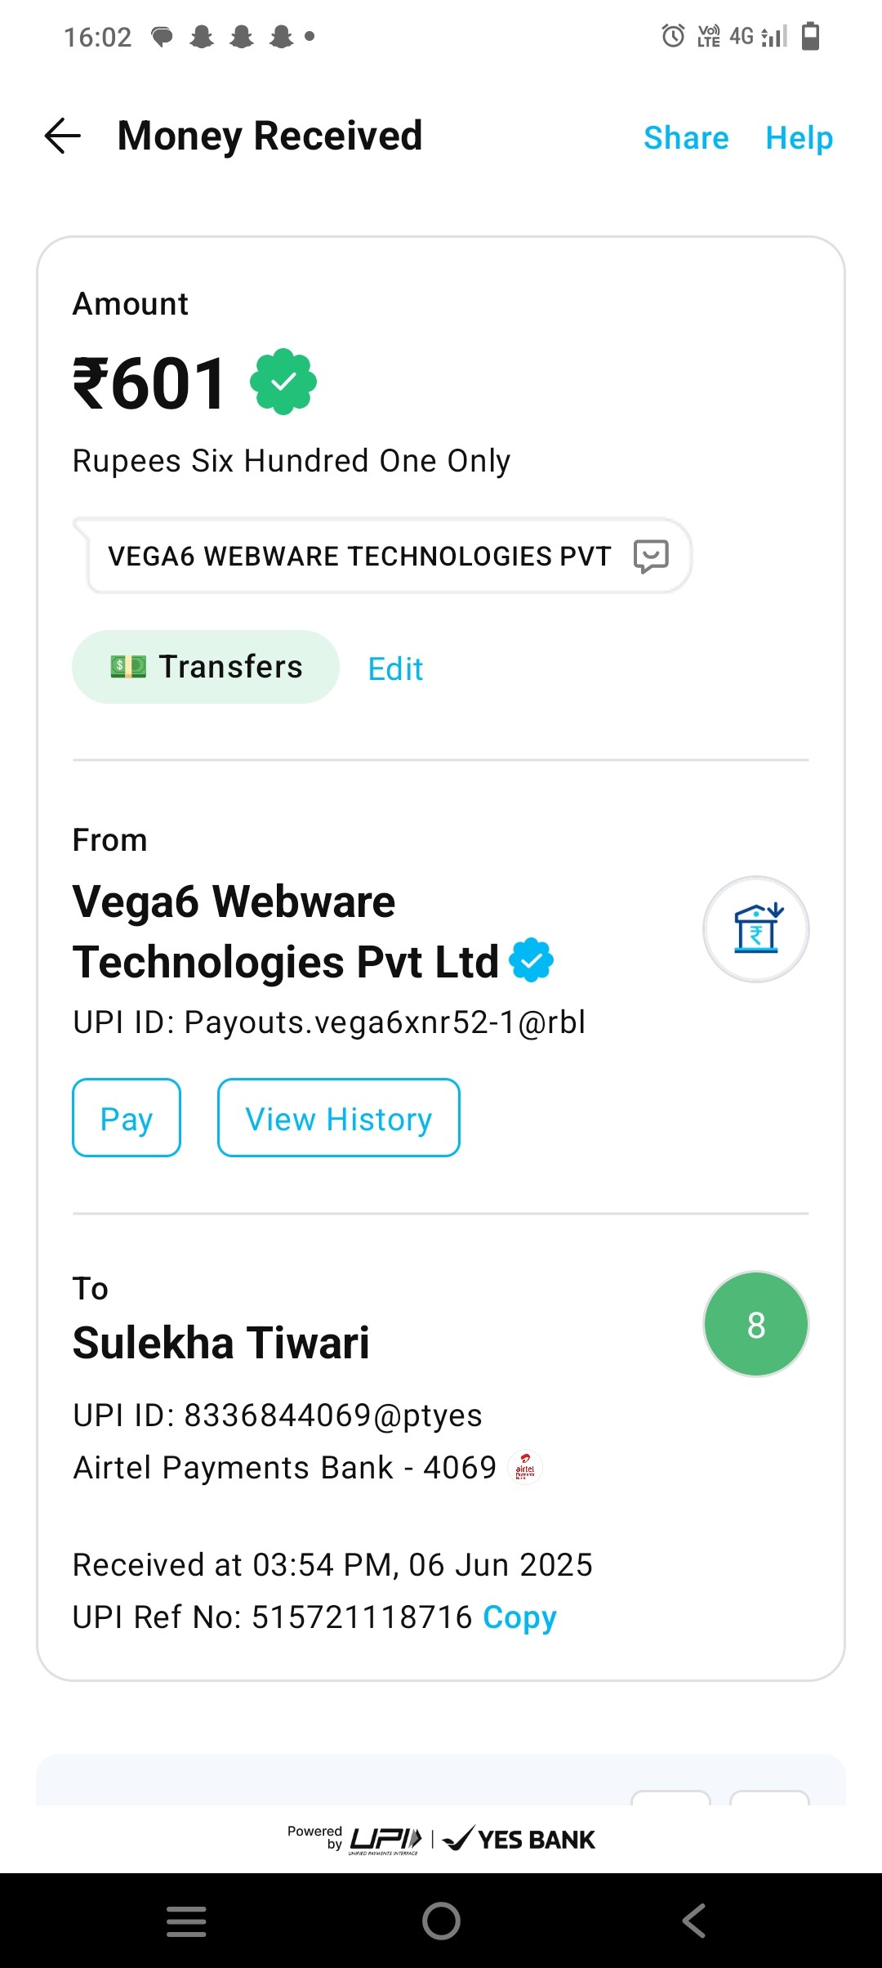Tap the Android back chevron in navigation bar

(694, 1921)
